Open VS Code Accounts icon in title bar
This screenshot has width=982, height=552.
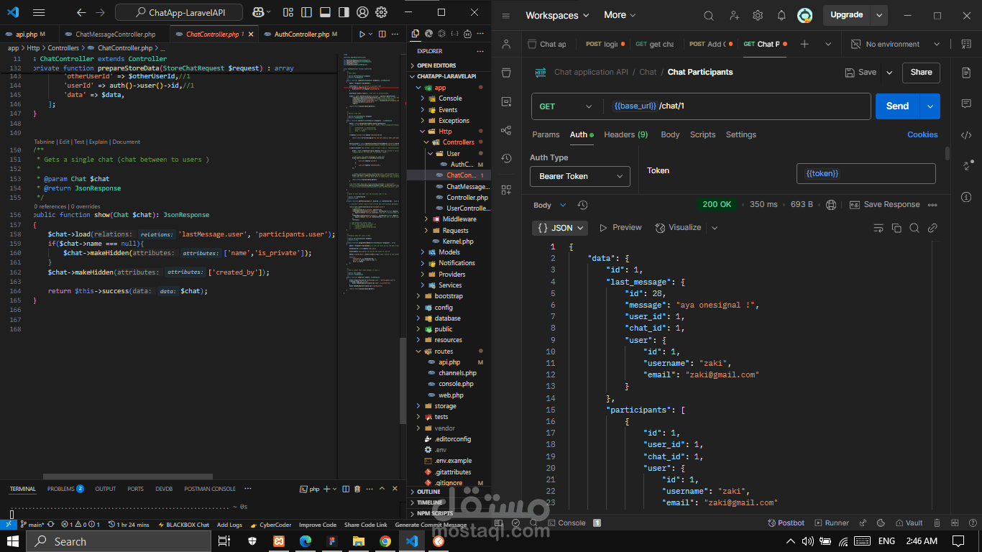(x=362, y=12)
